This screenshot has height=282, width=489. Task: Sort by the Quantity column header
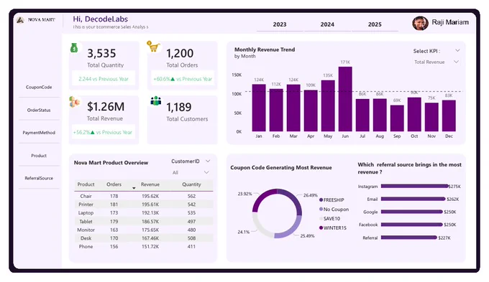(191, 184)
